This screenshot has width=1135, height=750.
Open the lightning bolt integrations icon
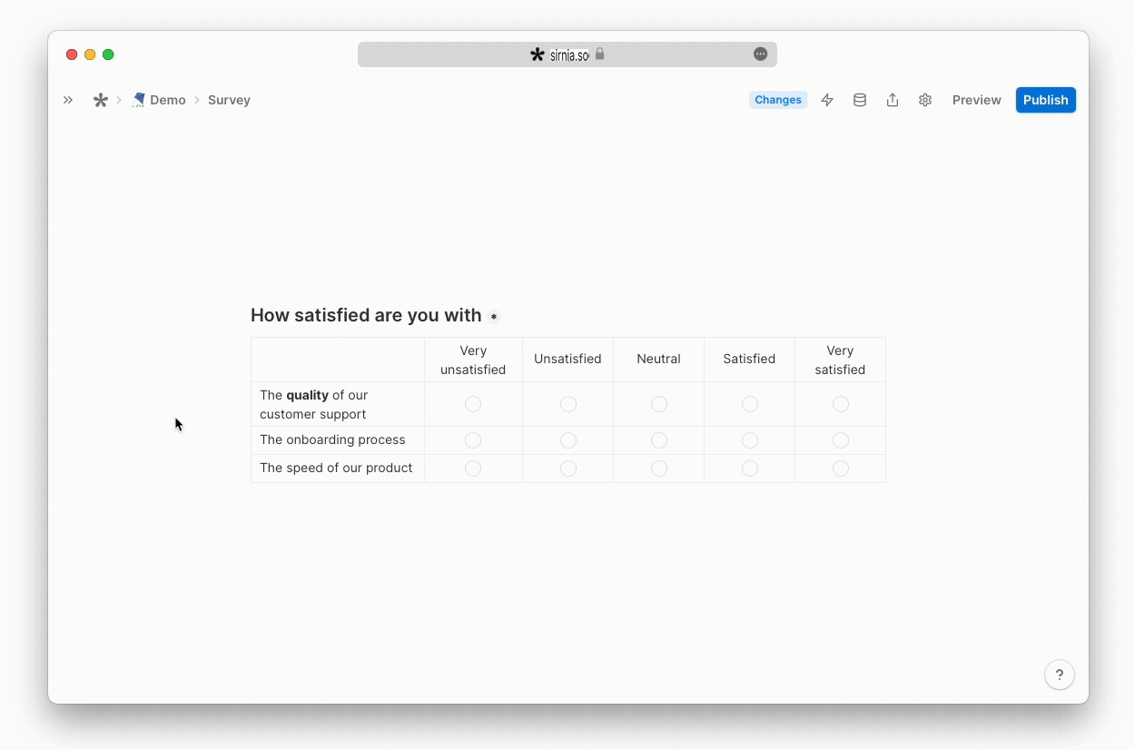point(827,100)
